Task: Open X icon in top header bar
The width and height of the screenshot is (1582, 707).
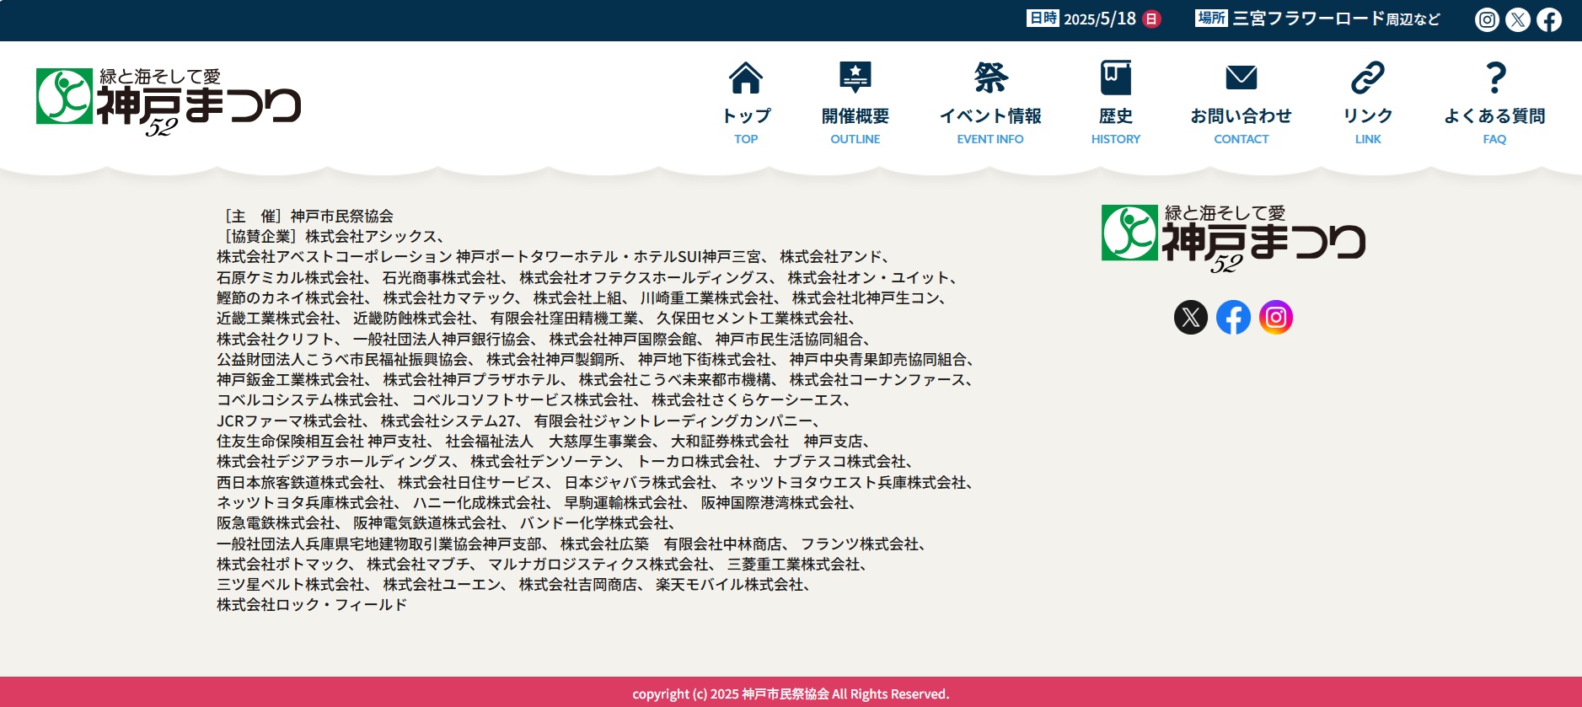Action: (x=1518, y=19)
